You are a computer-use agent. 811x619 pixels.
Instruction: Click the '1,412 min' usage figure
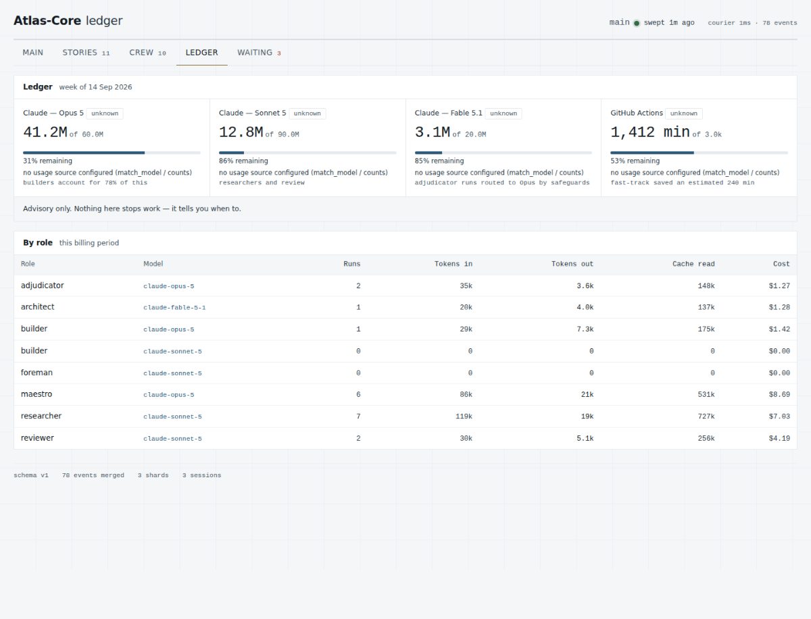point(650,132)
